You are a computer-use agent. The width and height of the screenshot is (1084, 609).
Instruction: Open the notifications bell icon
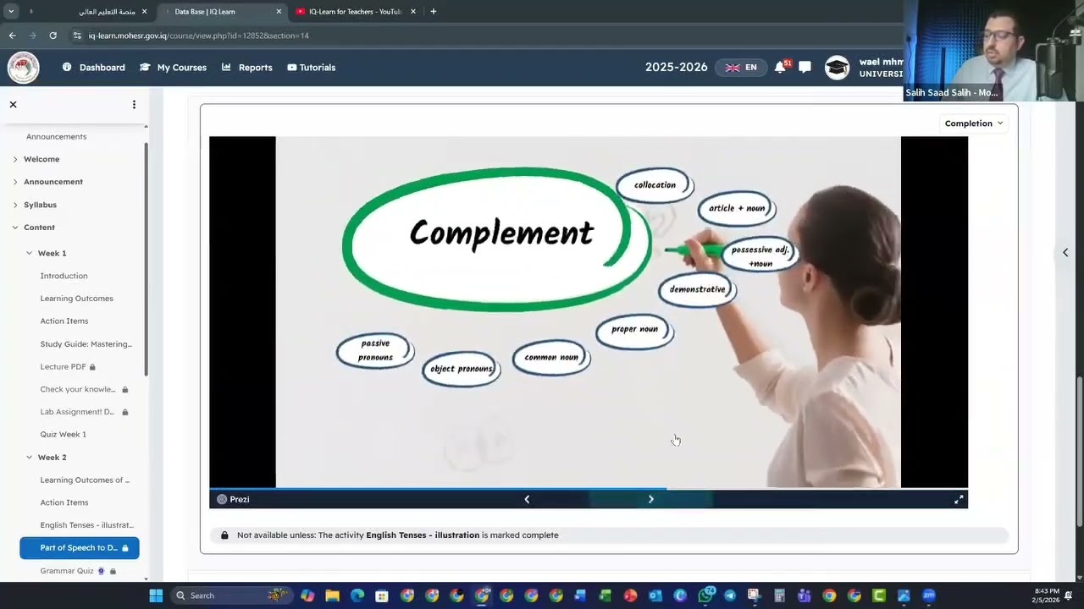coord(780,67)
